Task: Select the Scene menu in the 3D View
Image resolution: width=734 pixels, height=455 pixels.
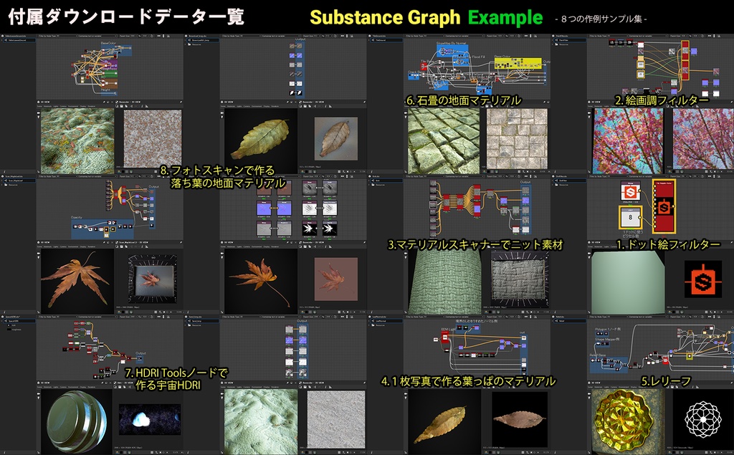Action: (39, 108)
